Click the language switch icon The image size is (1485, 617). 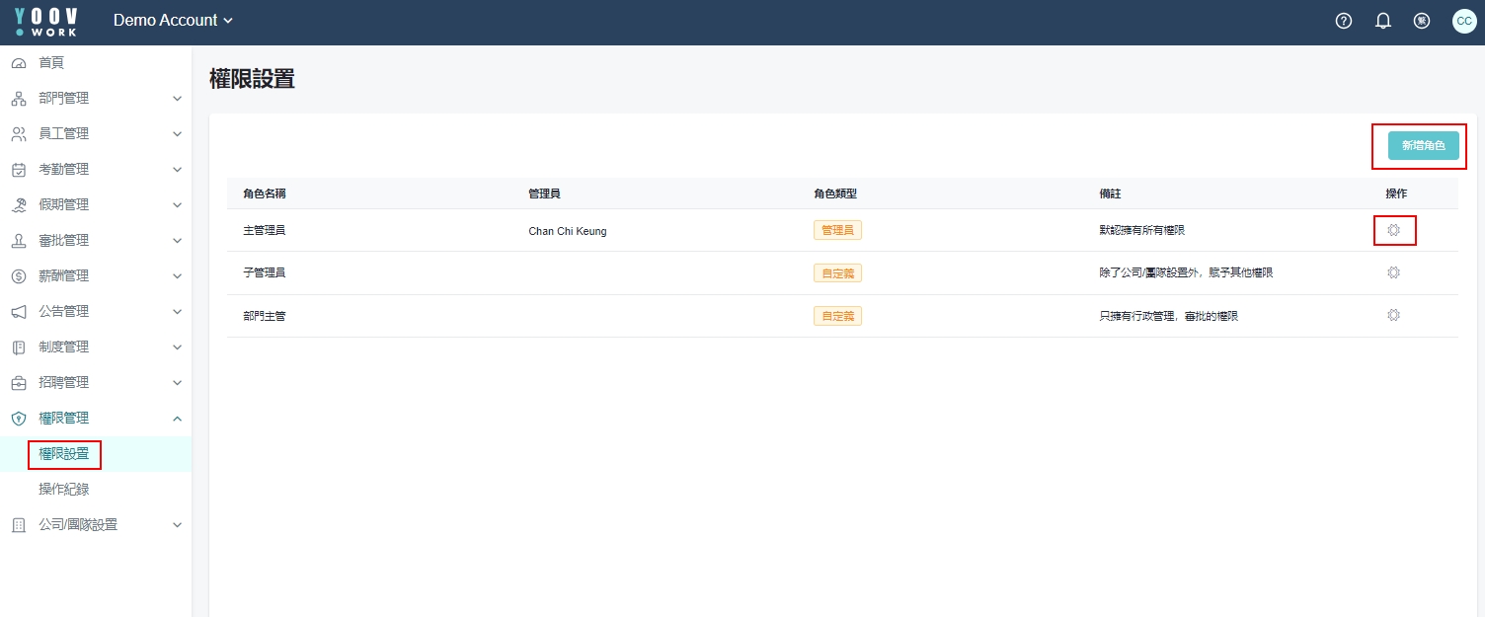point(1422,21)
